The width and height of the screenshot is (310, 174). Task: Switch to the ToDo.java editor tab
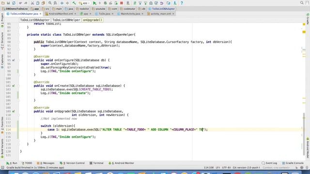click(x=104, y=14)
